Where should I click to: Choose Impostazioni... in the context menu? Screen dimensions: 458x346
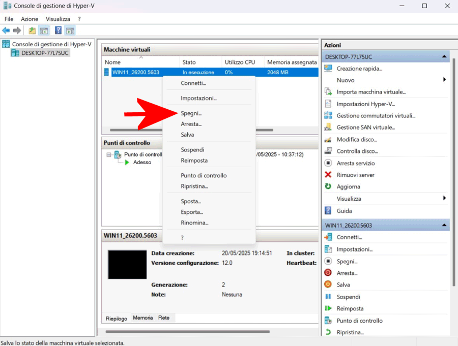click(209, 99)
